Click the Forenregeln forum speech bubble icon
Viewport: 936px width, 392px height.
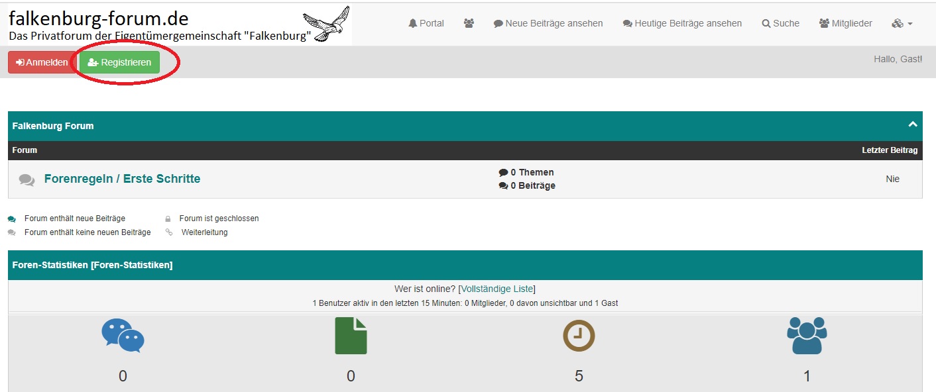27,179
